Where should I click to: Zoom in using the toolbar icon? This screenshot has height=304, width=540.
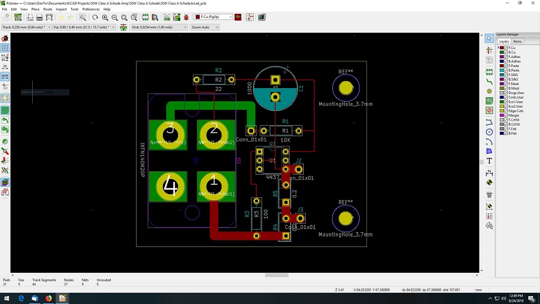point(105,17)
